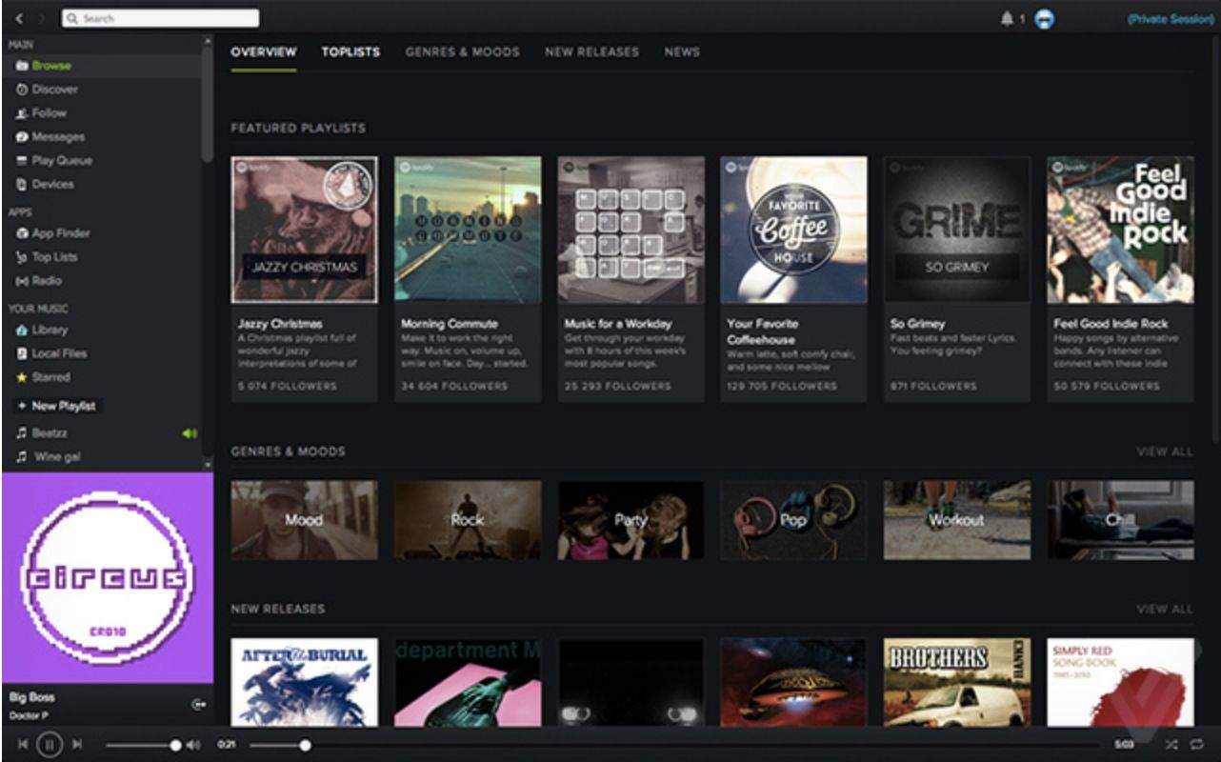Mute the volume speaker icon

pos(193,745)
